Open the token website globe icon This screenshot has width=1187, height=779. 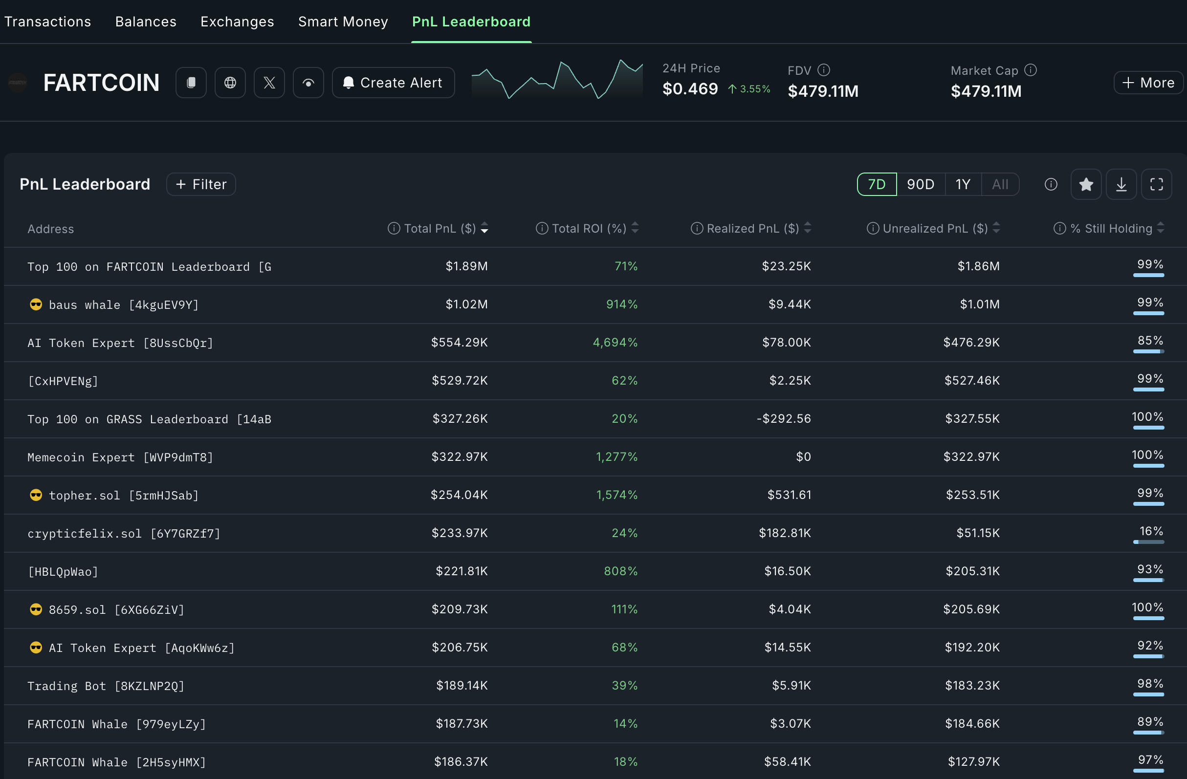click(x=230, y=83)
